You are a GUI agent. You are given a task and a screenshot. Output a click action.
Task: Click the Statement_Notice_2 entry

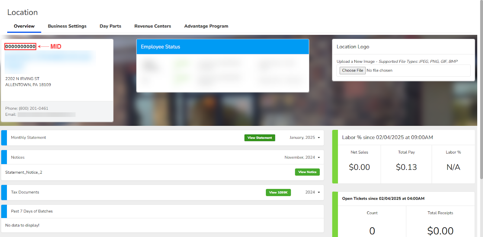pos(24,172)
